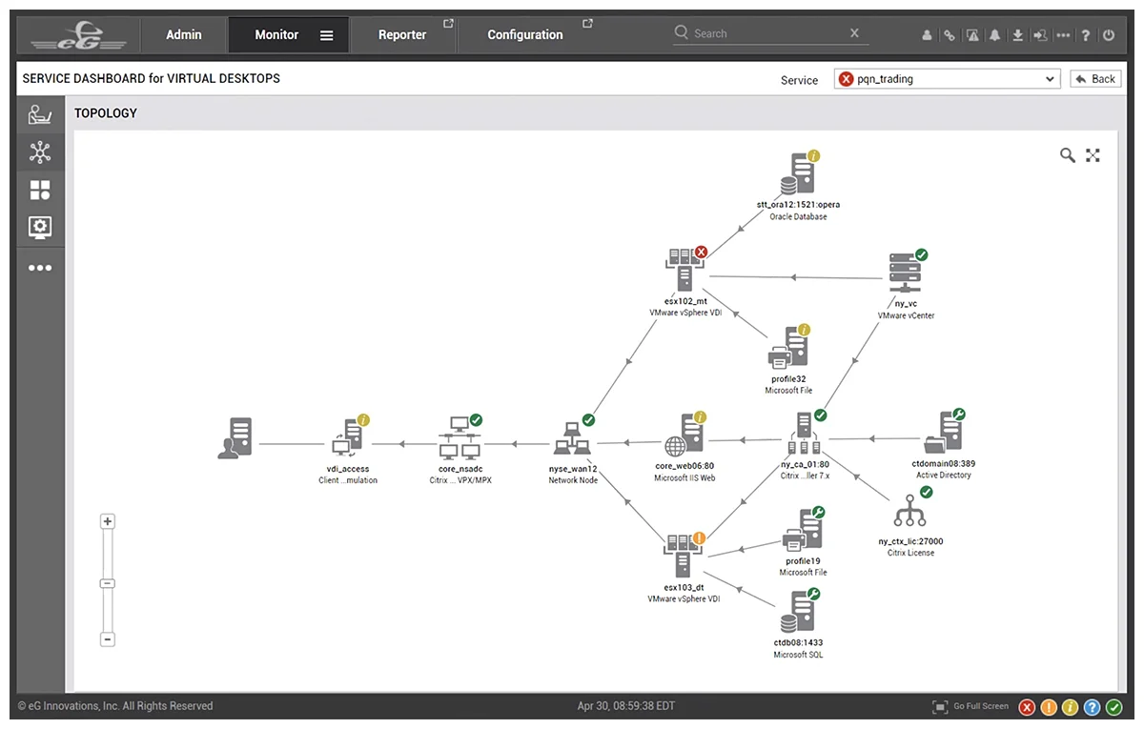Open the Configuration tab
Screen dimensions: 1144x729
point(525,35)
